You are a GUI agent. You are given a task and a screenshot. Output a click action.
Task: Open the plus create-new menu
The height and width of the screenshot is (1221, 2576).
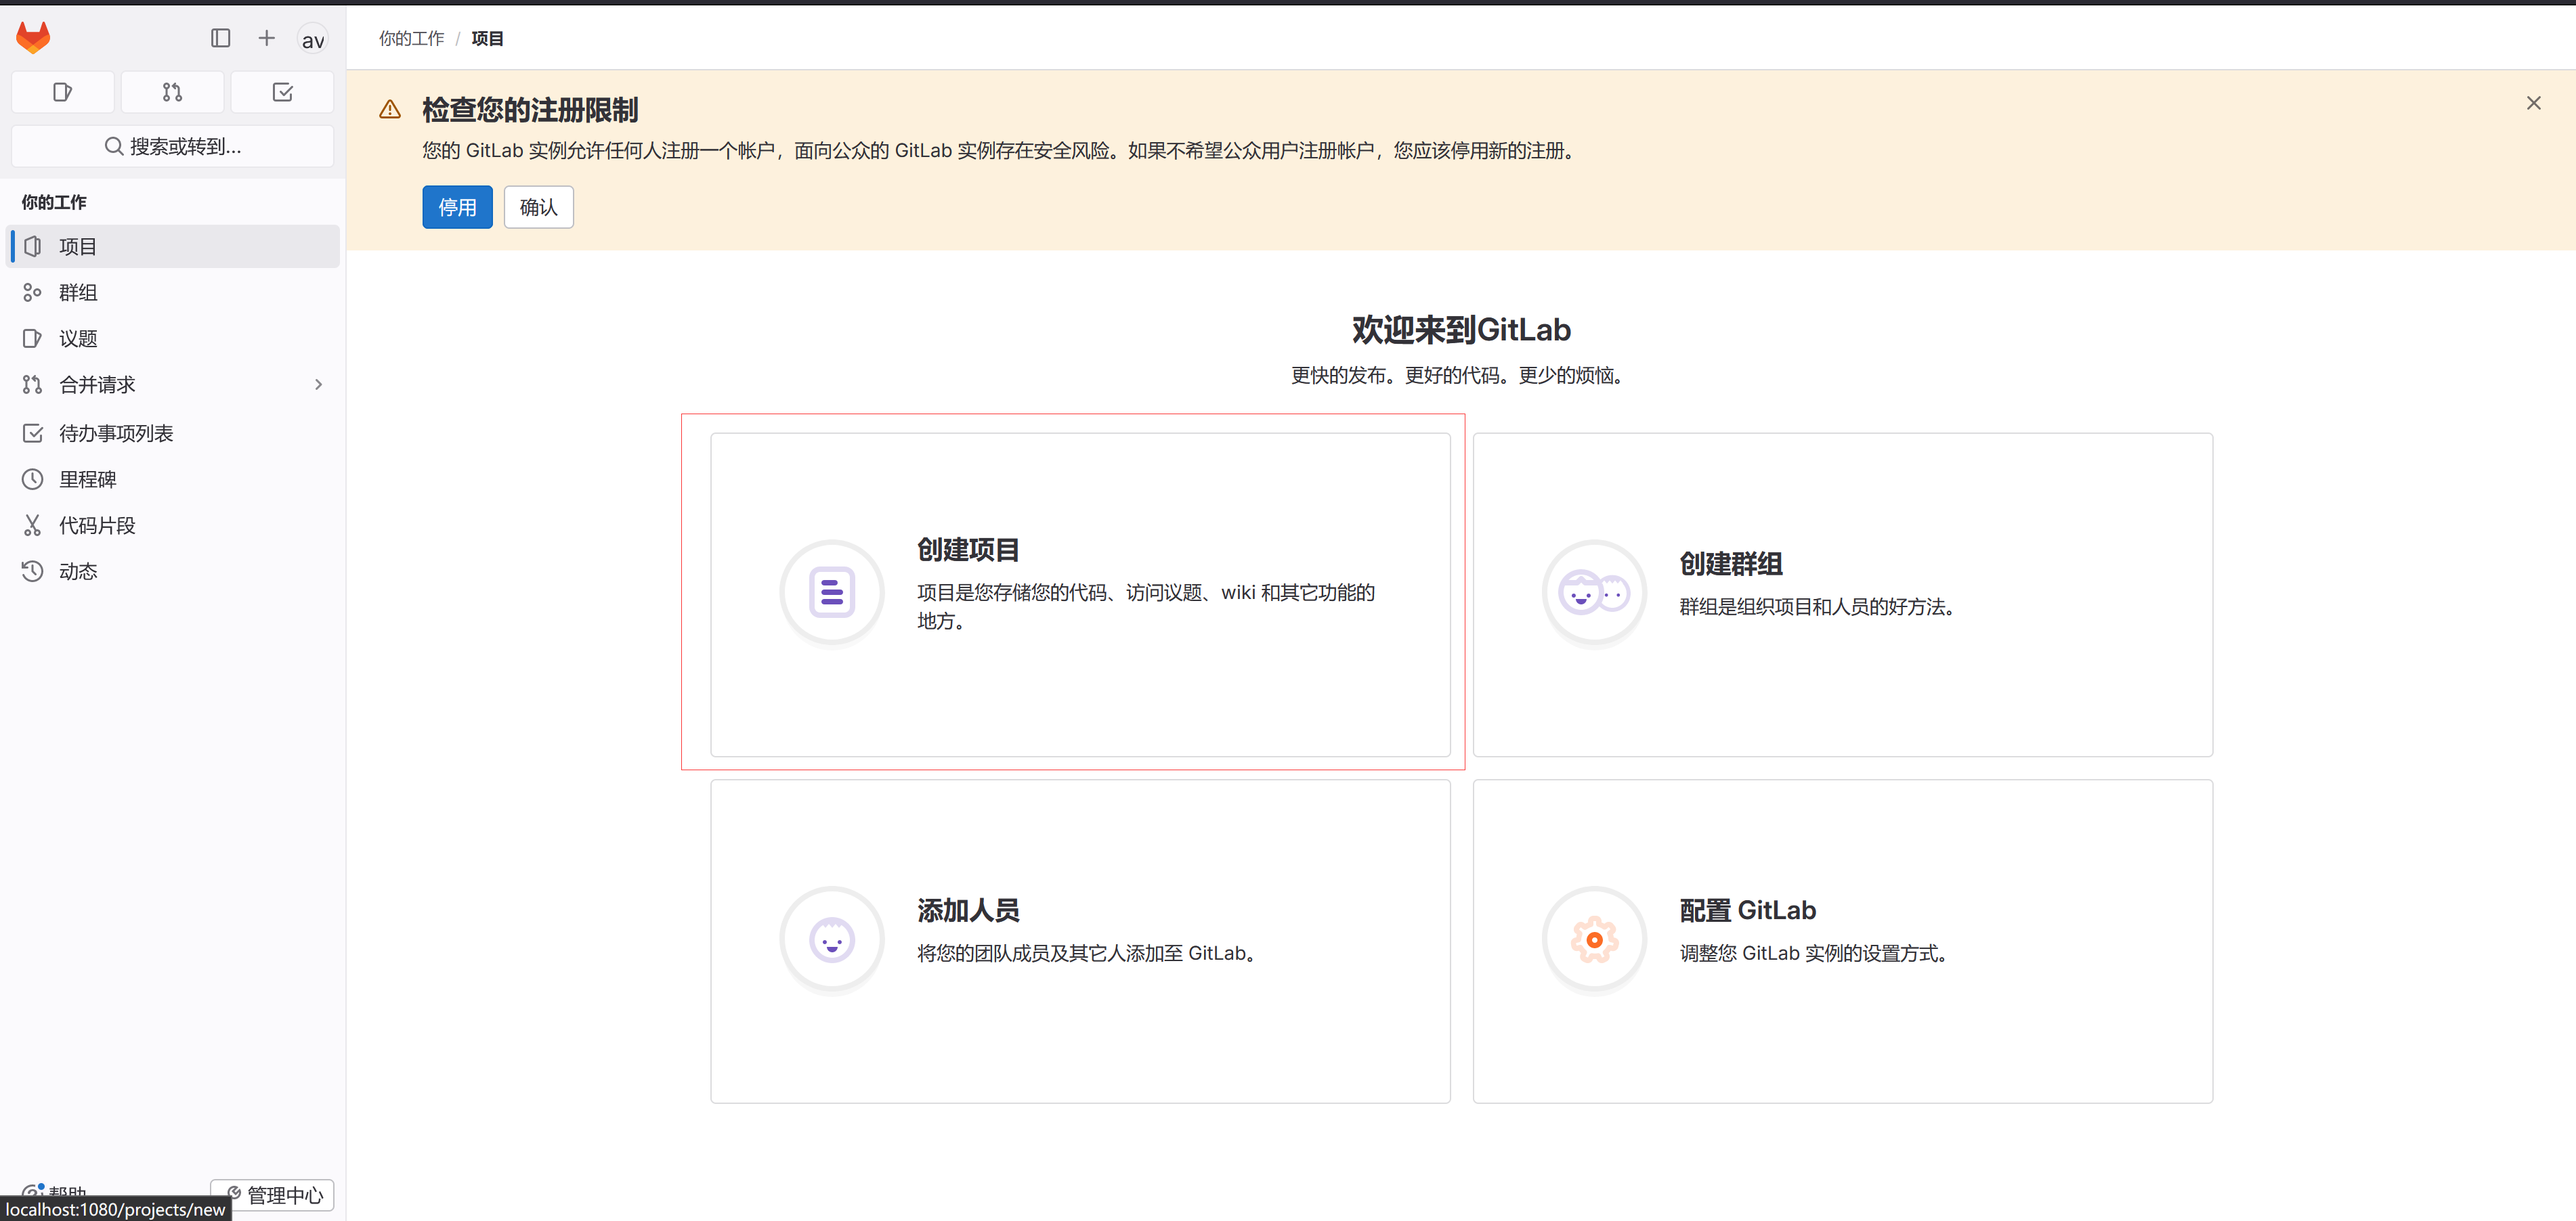266,38
